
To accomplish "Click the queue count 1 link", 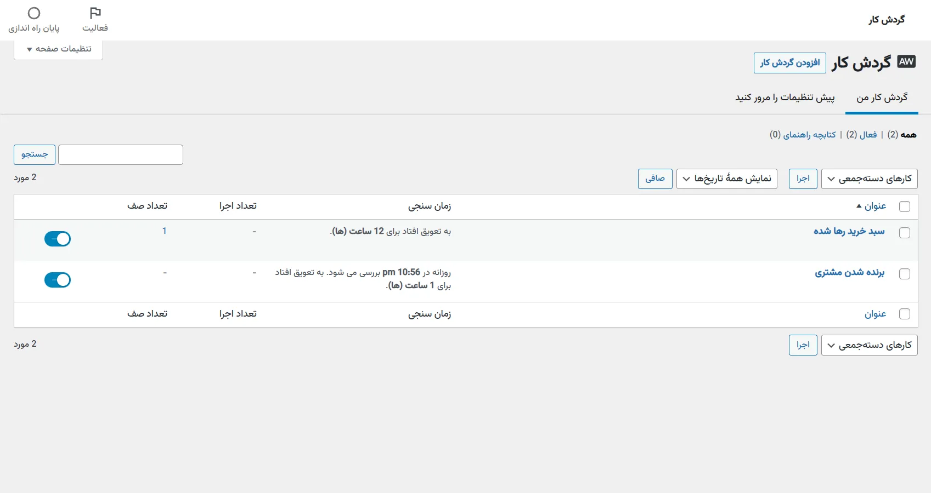I will tap(164, 231).
